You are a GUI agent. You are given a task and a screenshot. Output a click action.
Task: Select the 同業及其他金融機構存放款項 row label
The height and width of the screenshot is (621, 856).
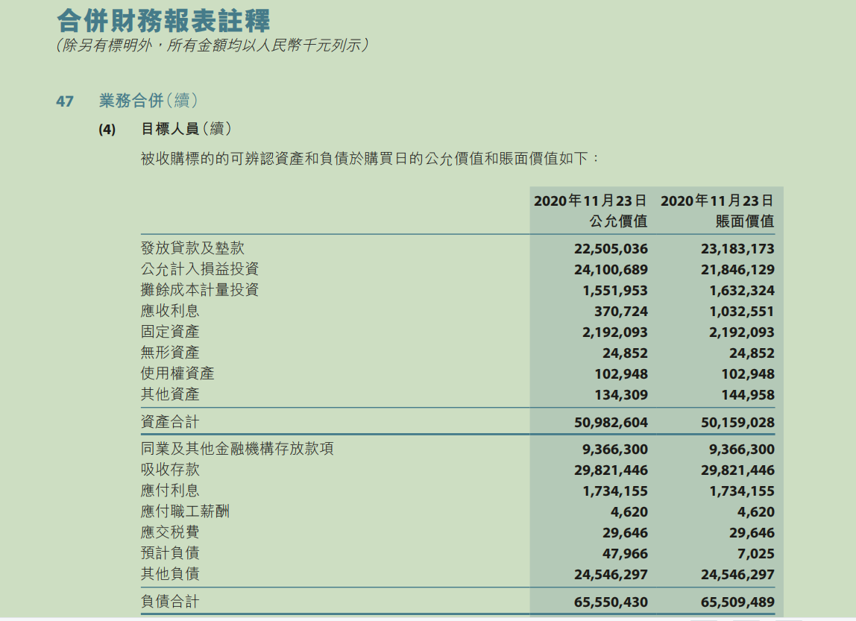tap(237, 449)
